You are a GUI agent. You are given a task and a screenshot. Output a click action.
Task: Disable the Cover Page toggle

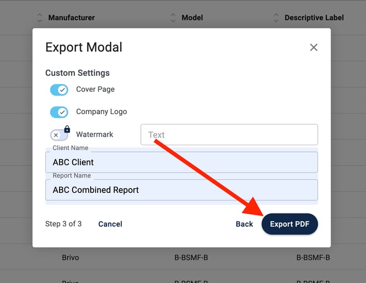click(x=59, y=90)
